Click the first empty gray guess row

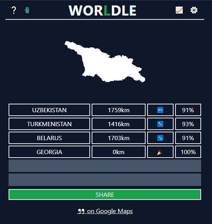105,166
